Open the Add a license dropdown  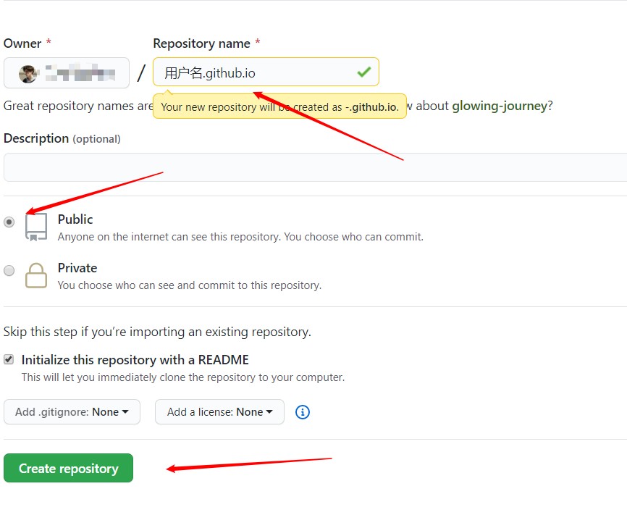[219, 412]
